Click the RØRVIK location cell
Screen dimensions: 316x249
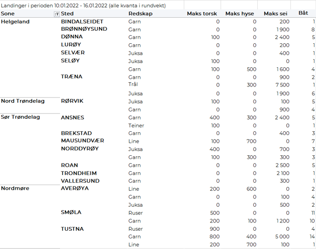click(72, 101)
